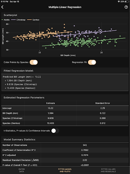The width and height of the screenshot is (130, 174).
Task: Select the Chinstrap legend entry
Action: pyautogui.click(x=18, y=20)
